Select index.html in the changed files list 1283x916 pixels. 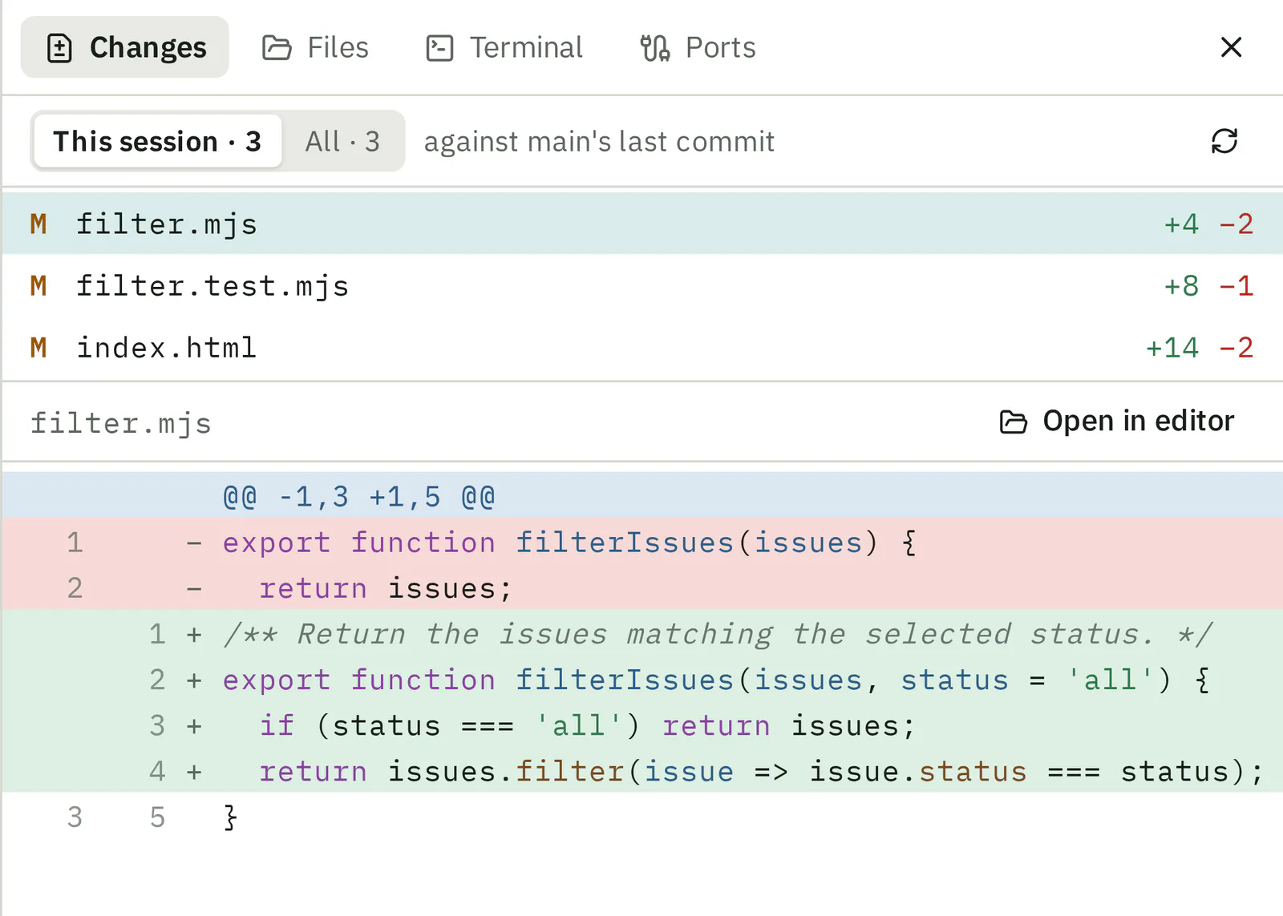pos(641,347)
